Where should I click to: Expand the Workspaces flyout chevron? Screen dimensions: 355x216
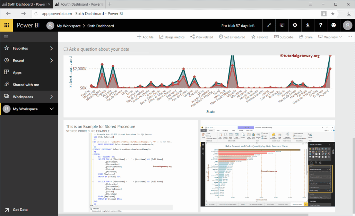pyautogui.click(x=52, y=97)
